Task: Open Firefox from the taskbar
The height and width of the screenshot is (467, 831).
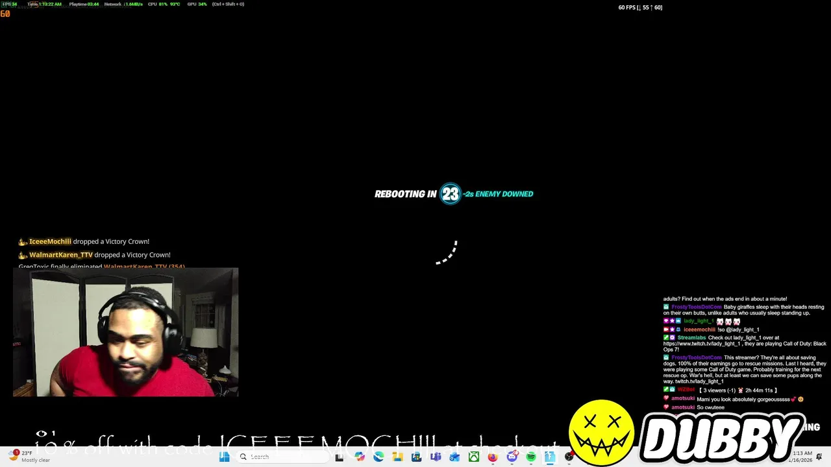Action: click(x=493, y=457)
